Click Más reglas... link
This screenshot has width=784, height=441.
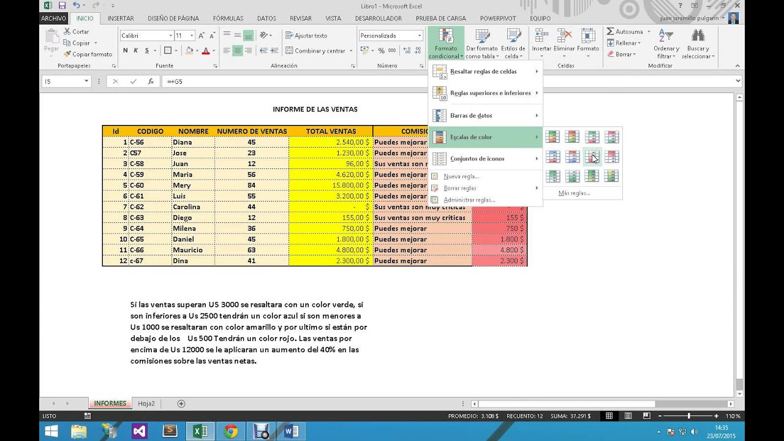[574, 193]
